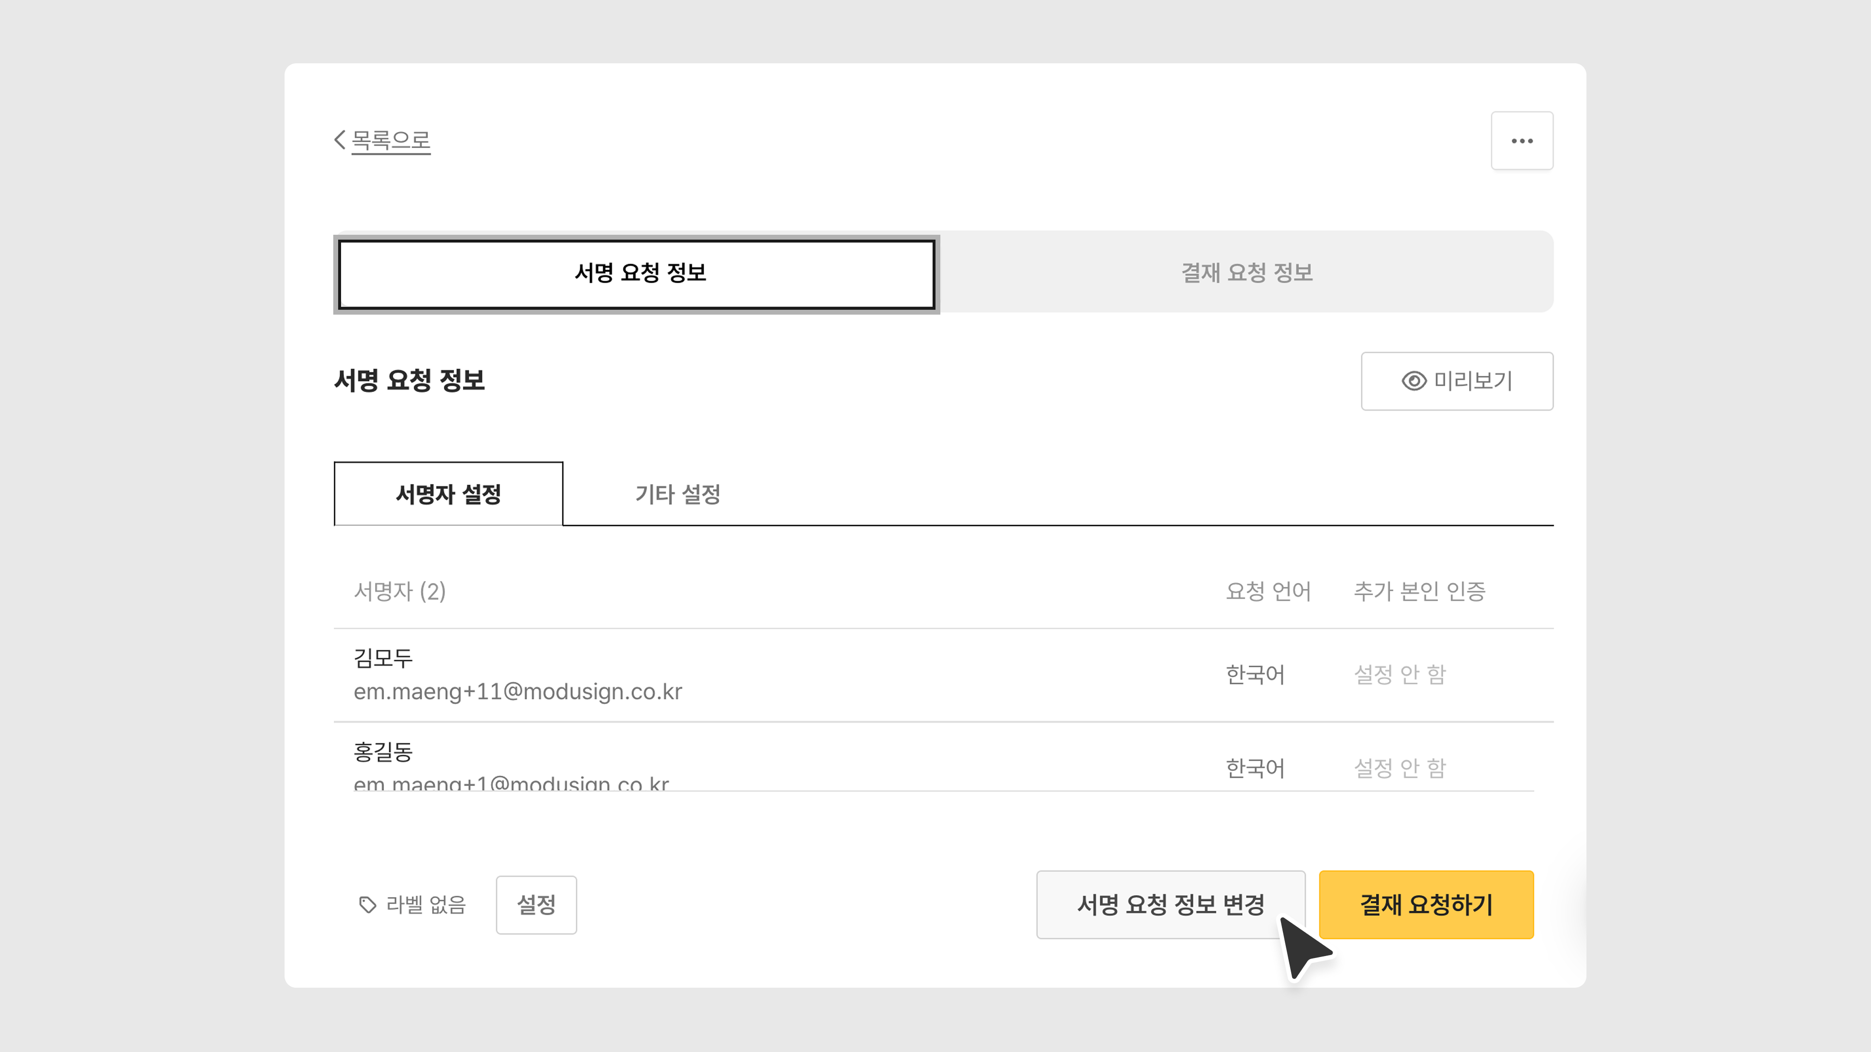Click 김모두's email address text
Image resolution: width=1871 pixels, height=1052 pixels.
tap(518, 692)
